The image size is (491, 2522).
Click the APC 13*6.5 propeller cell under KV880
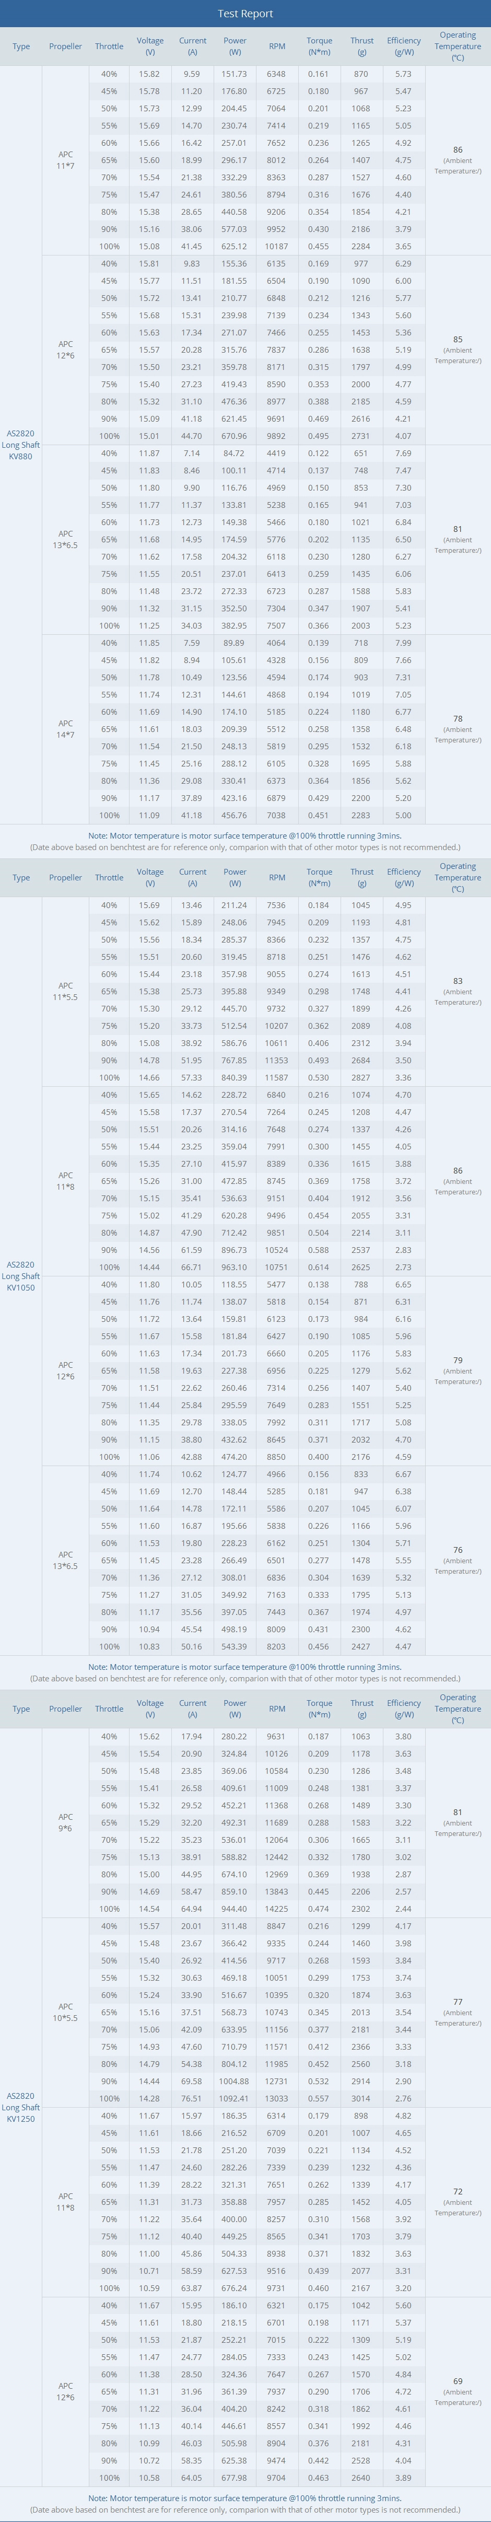[x=65, y=539]
